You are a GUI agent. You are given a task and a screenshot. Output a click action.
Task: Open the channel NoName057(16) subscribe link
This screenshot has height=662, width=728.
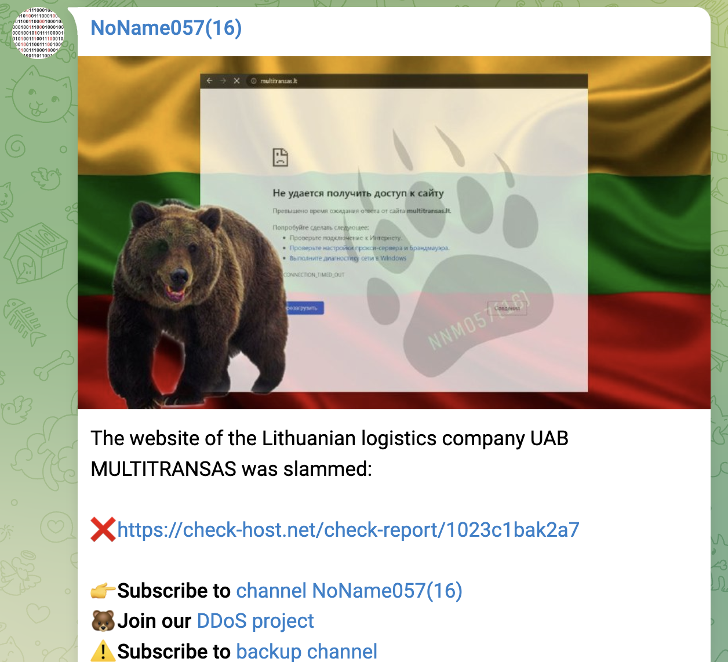(x=349, y=591)
